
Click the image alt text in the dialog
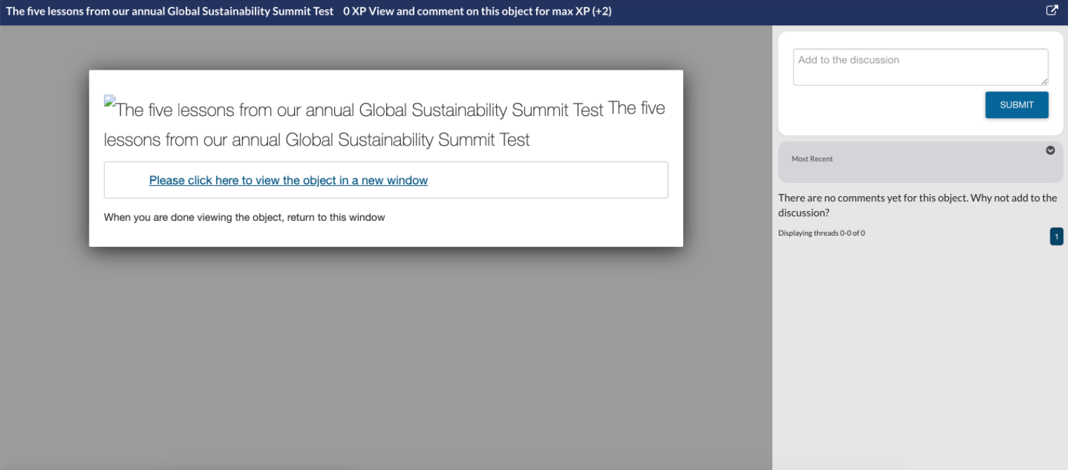360,110
